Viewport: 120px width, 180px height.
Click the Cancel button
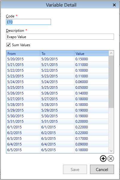(102, 169)
